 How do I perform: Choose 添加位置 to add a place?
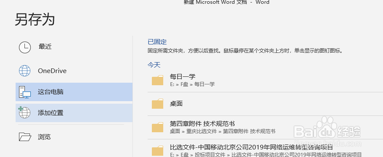click(74, 113)
